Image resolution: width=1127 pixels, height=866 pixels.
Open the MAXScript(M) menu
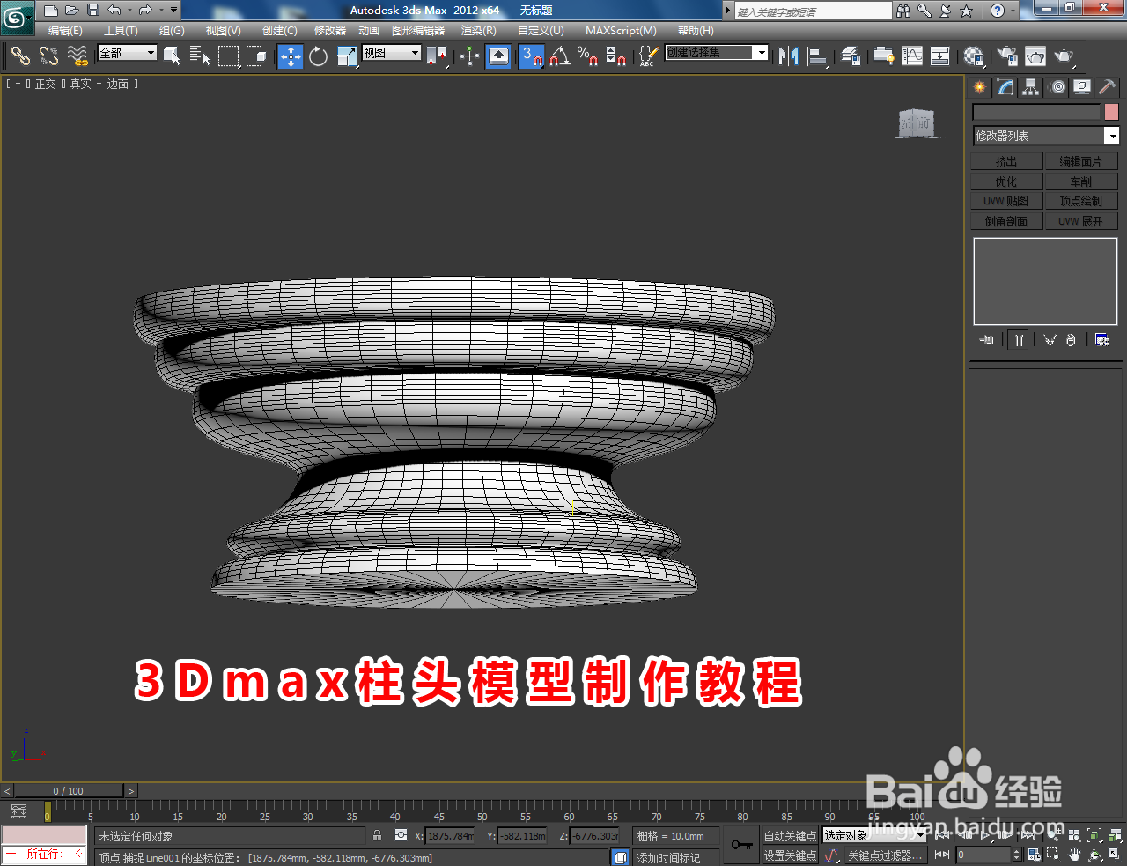pos(621,31)
